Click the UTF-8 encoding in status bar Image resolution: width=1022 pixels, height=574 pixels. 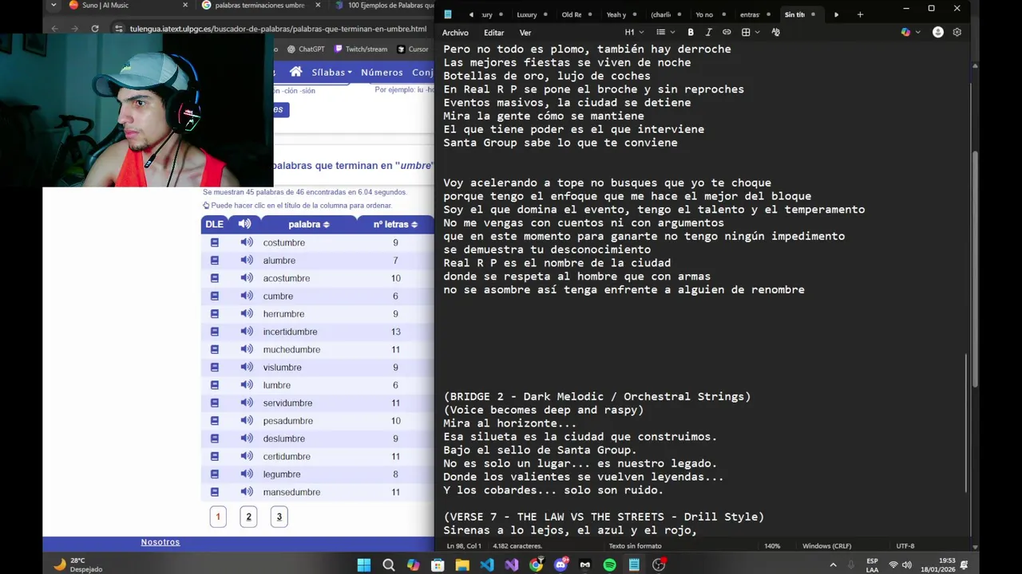point(905,546)
